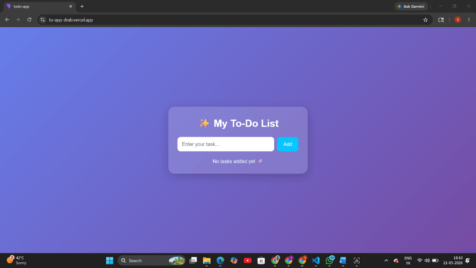Viewport: 476px width, 268px height.
Task: Open Wi-Fi network settings in tray
Action: click(x=420, y=261)
